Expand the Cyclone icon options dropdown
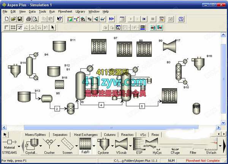This screenshot has width=228, height=164. point(112,145)
